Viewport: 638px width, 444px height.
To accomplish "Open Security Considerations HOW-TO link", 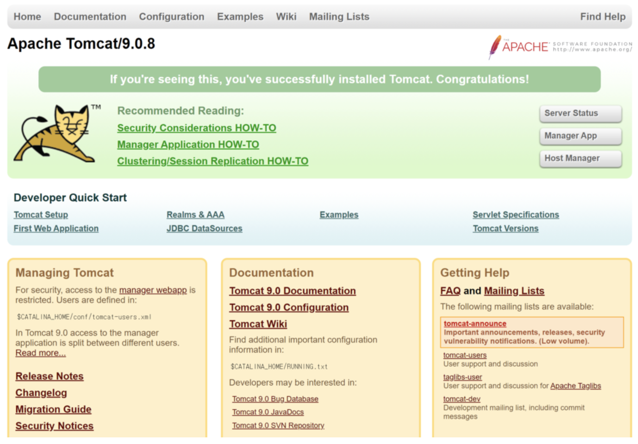I will (196, 128).
